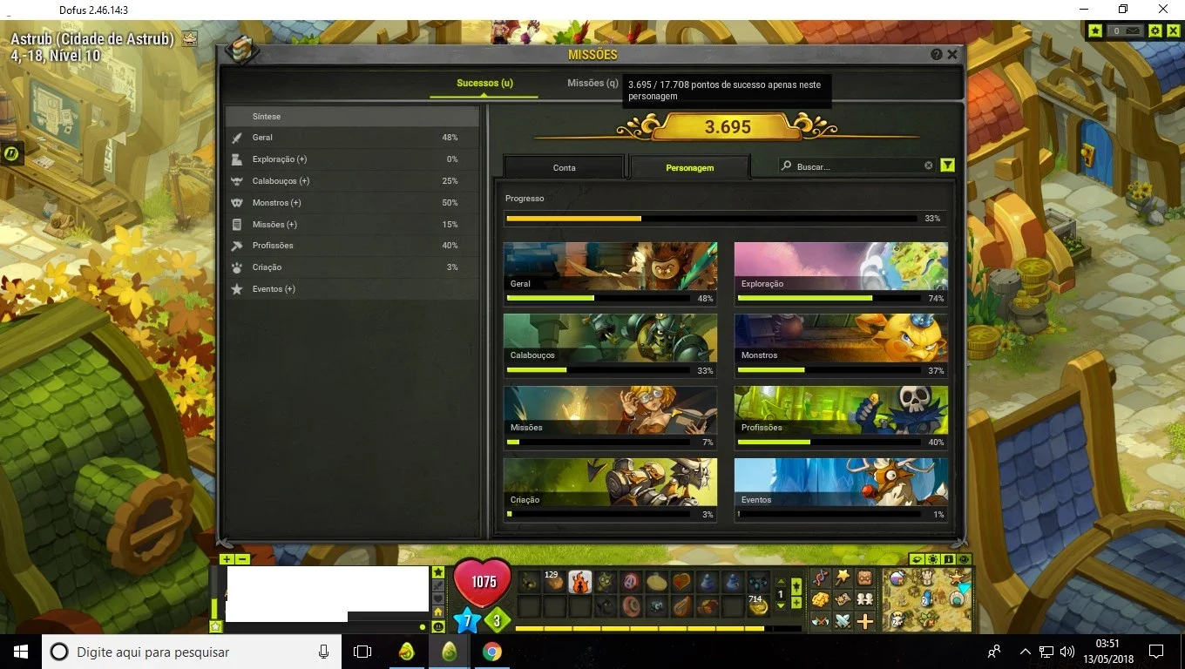
Task: Toggle the star channel button beside chat
Action: [437, 572]
